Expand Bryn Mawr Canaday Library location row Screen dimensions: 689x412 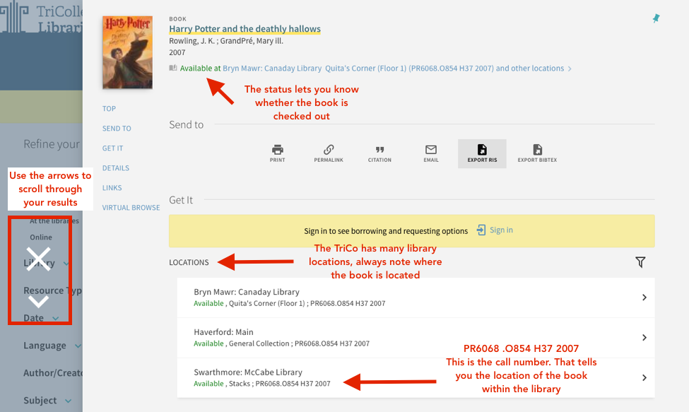click(416, 298)
